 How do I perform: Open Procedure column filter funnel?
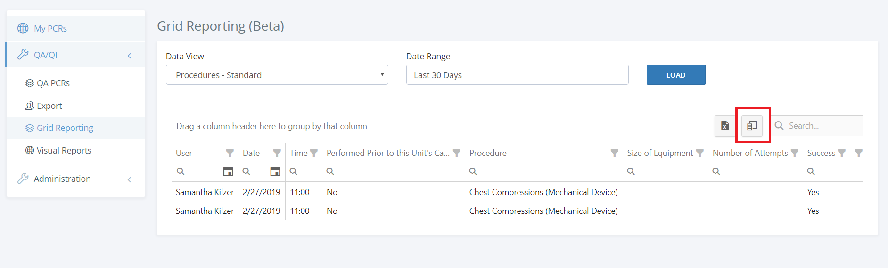[x=614, y=153]
